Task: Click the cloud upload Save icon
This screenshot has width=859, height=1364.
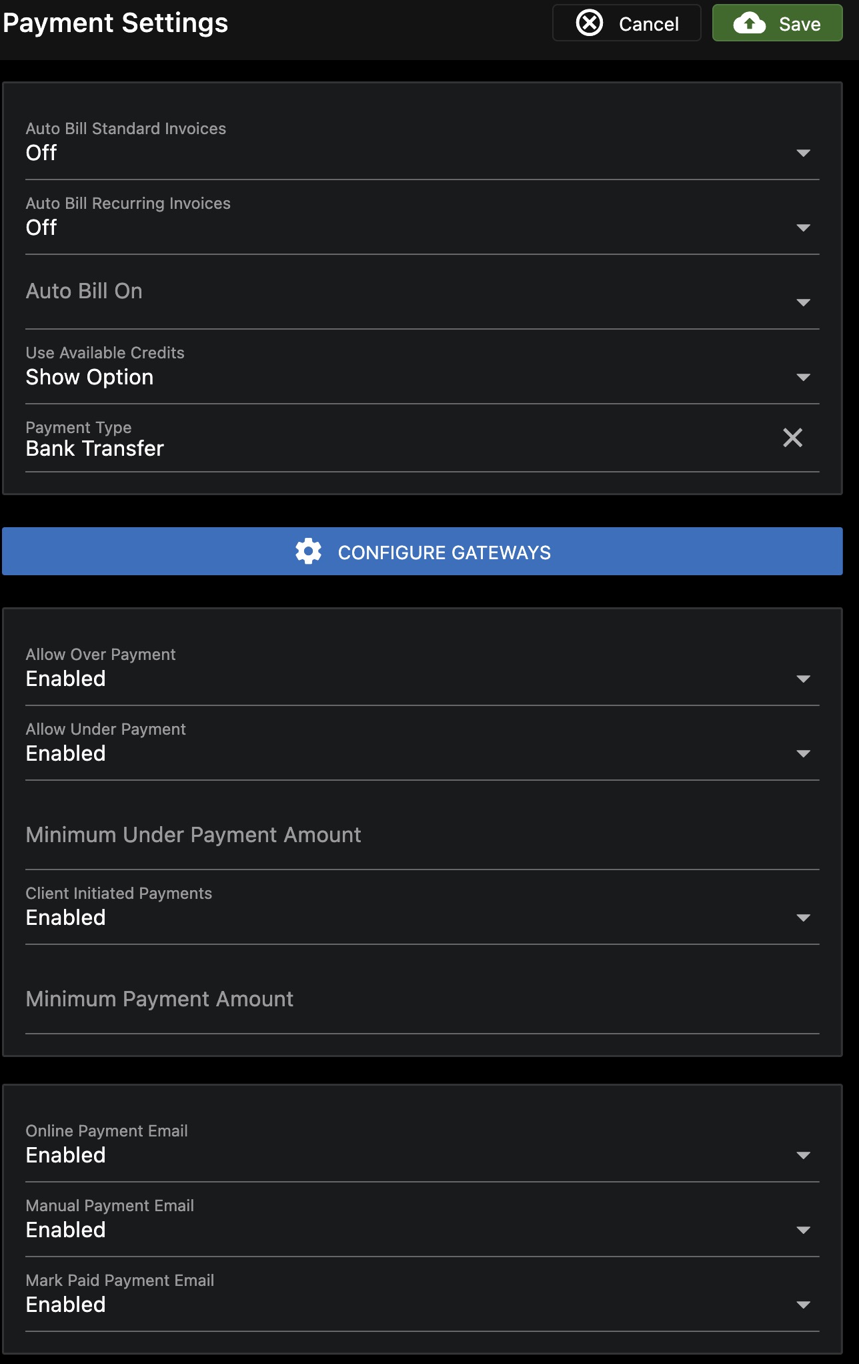Action: click(750, 23)
